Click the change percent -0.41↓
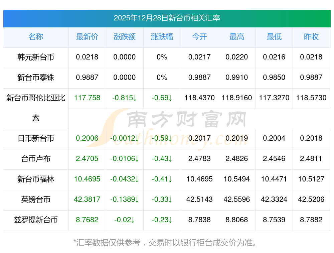The image size is (334, 253). tap(162, 179)
